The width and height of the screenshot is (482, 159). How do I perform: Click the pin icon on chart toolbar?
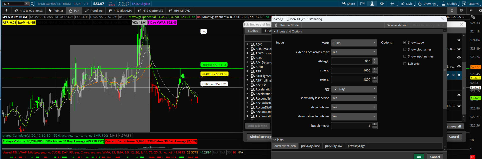(x=6, y=11)
